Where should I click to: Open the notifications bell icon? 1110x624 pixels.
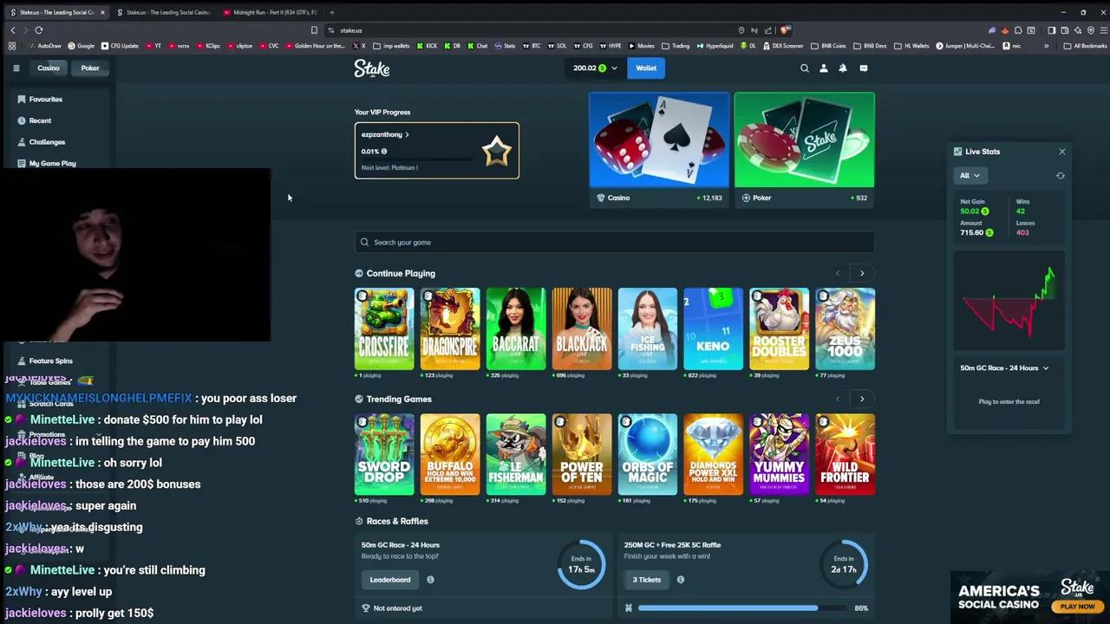pyautogui.click(x=842, y=68)
